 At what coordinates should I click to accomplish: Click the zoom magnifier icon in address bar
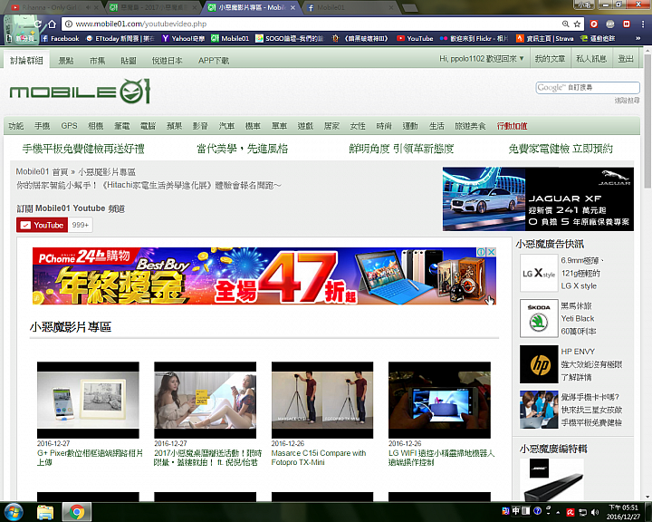point(565,24)
